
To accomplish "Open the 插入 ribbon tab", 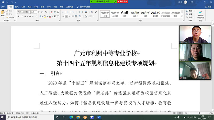I will click(x=17, y=7).
